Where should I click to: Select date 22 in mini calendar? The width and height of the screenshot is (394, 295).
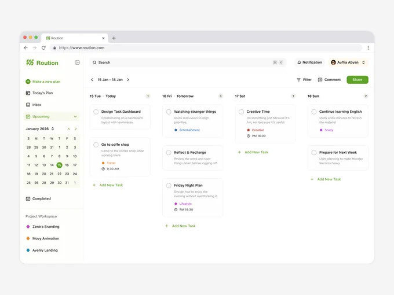click(59, 174)
